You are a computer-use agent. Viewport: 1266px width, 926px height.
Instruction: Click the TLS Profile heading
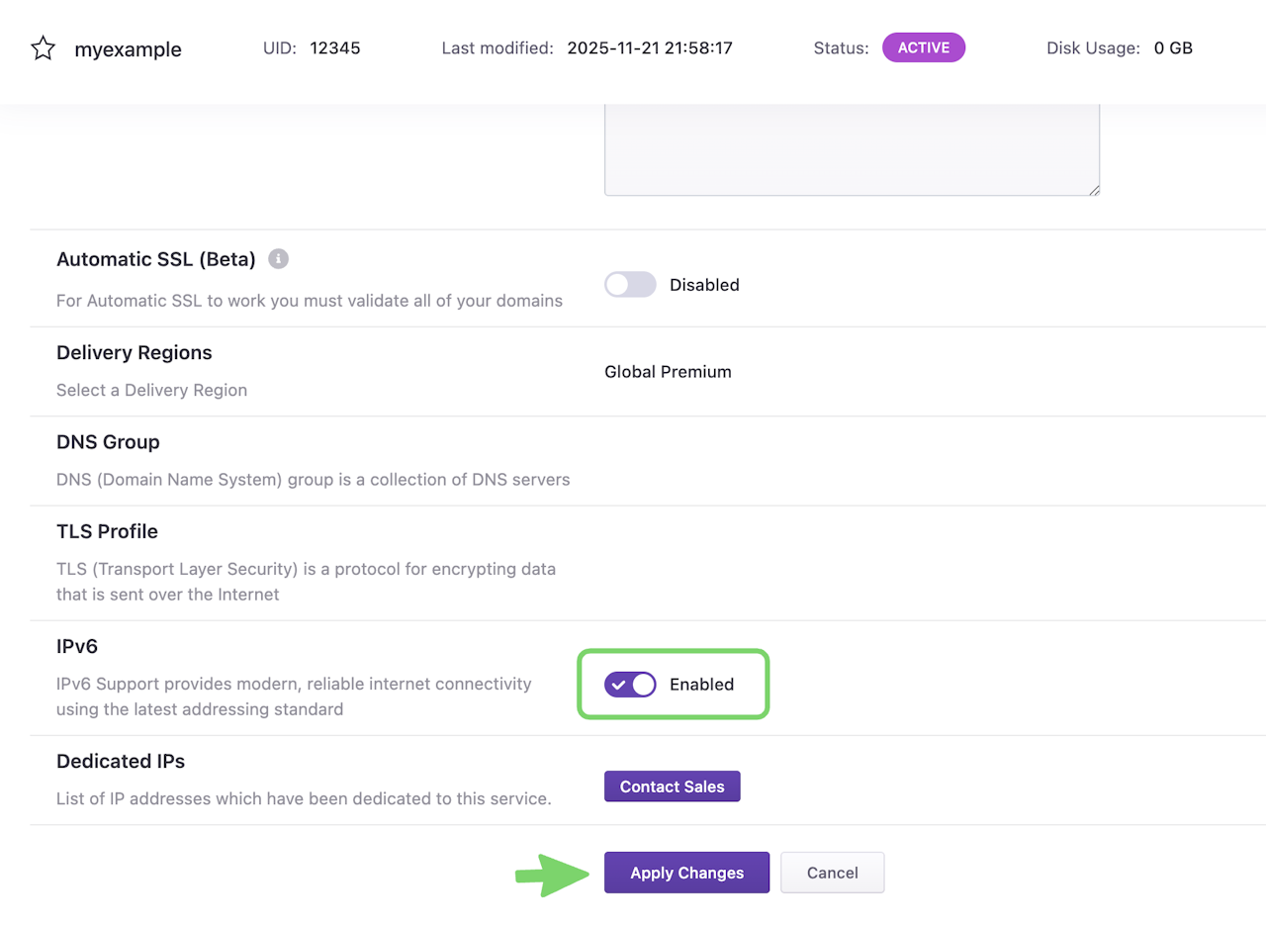tap(107, 531)
